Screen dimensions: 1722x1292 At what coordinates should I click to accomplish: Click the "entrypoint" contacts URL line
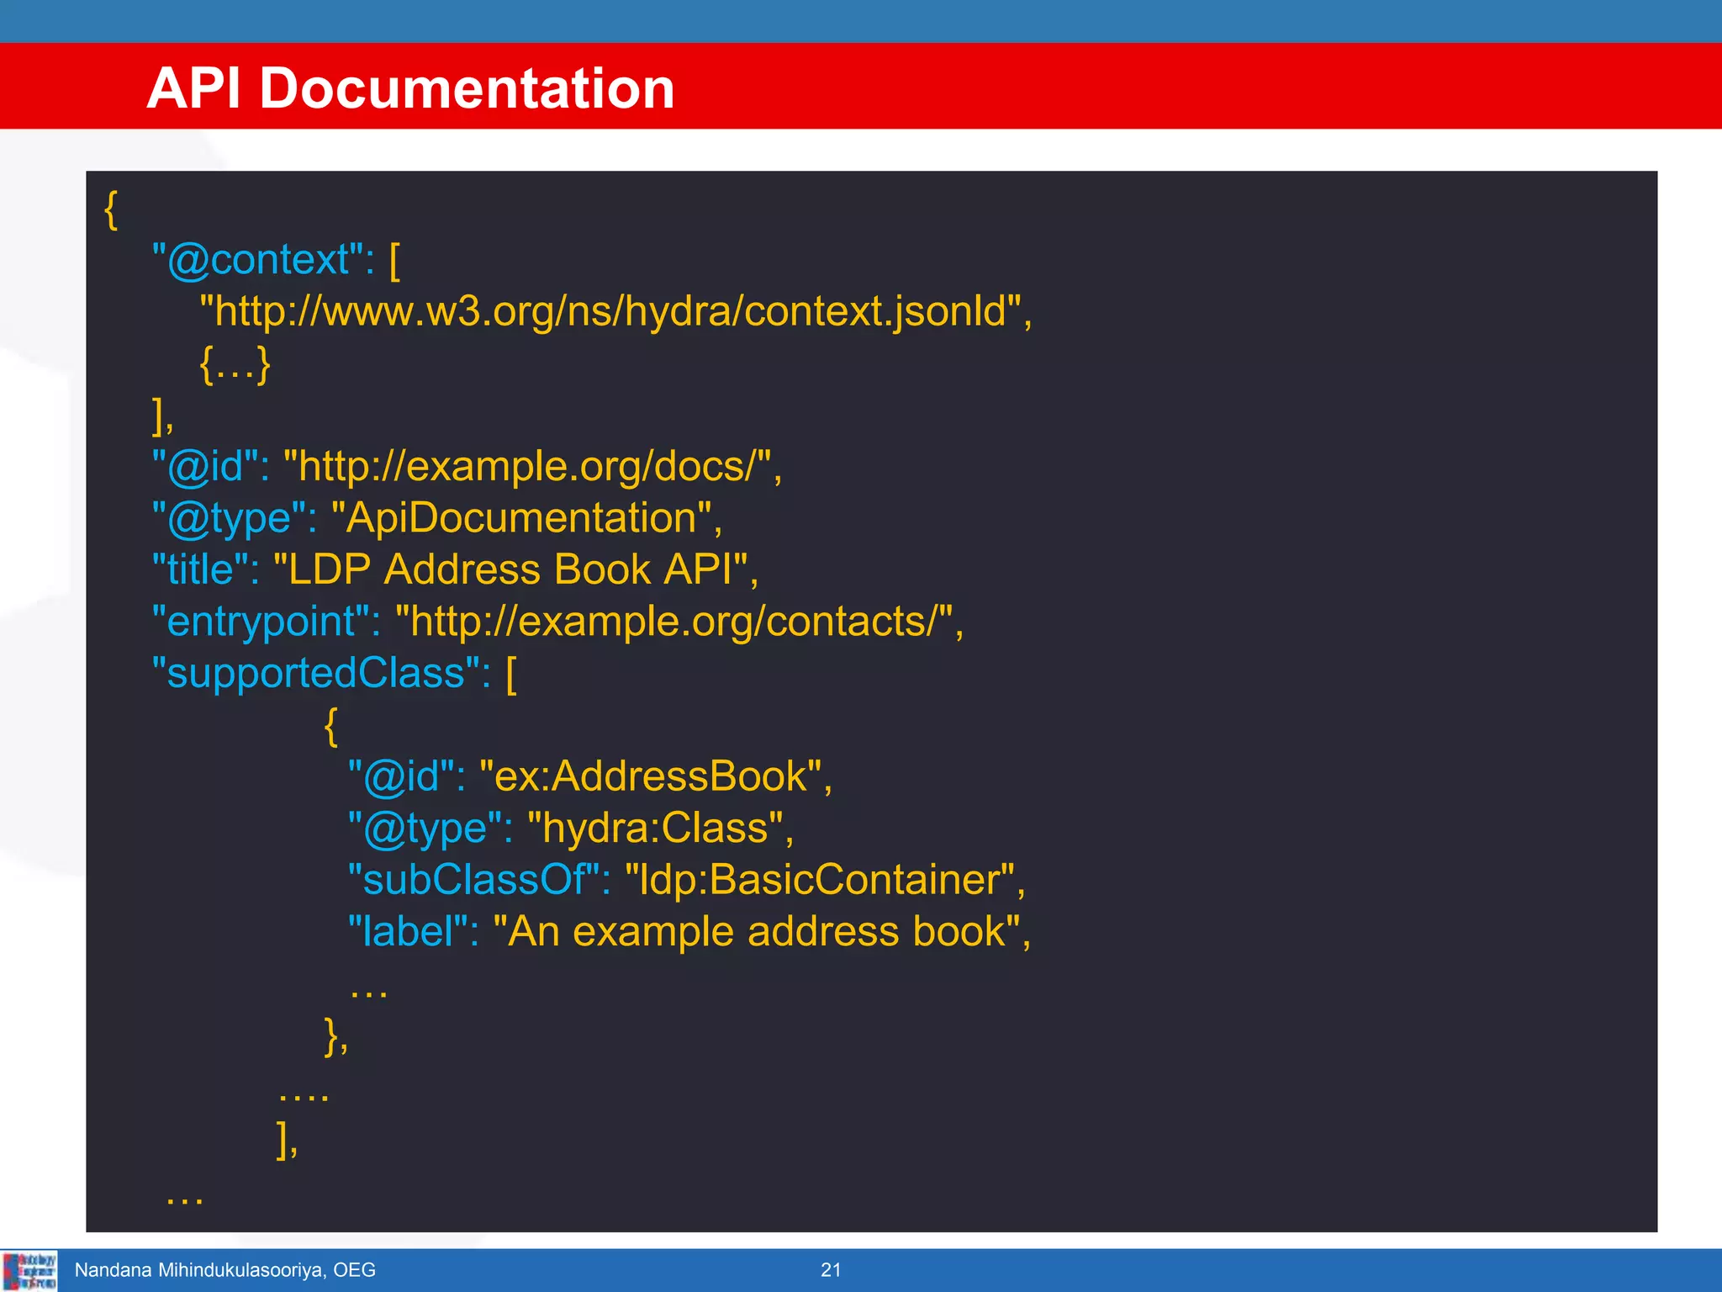(x=557, y=622)
